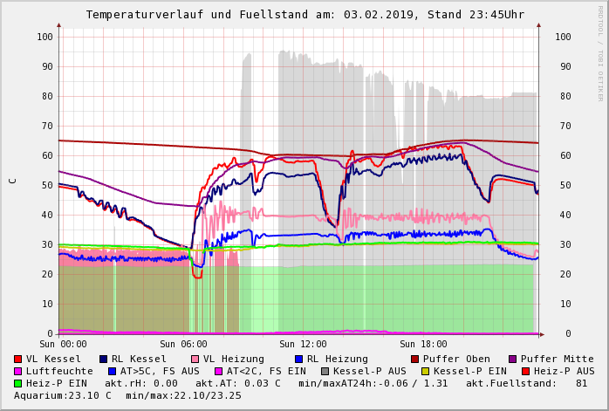Click the 'Sun 00:00' x-axis time label
The image size is (609, 411).
coord(64,345)
